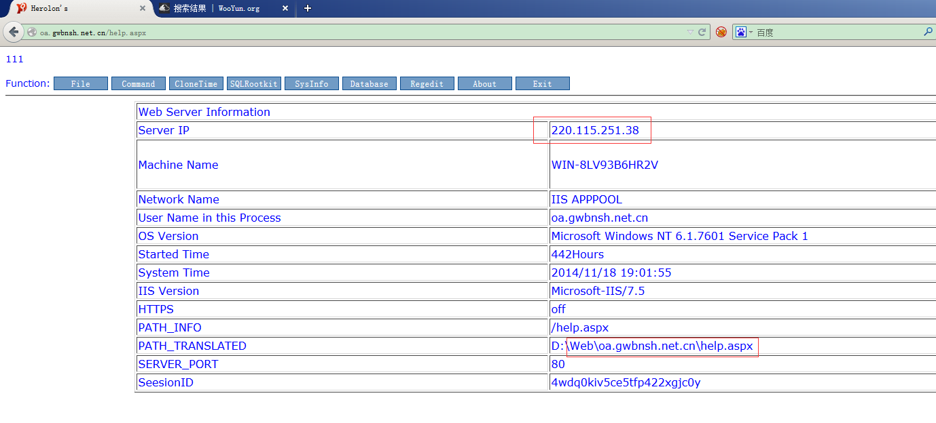Click the IIS Version label

[x=168, y=291]
